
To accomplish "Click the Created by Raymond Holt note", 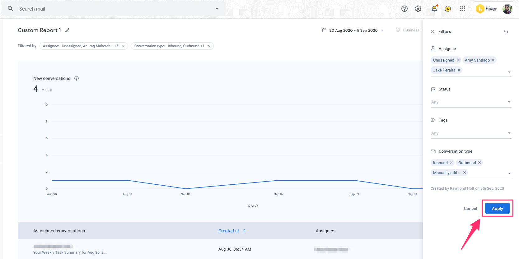I will tap(467, 188).
